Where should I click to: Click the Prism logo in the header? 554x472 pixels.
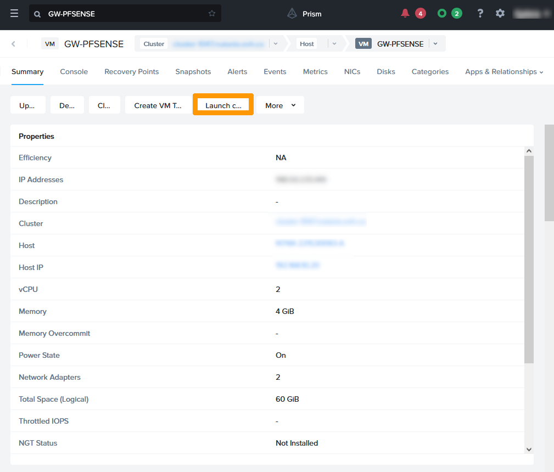pos(304,14)
